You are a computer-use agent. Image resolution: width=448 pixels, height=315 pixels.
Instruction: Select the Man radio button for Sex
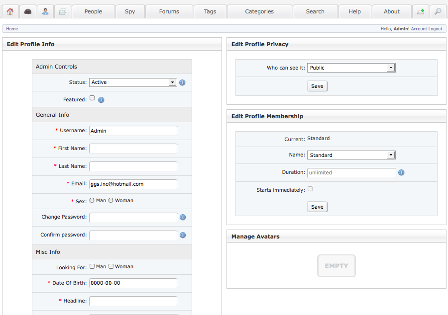(92, 201)
